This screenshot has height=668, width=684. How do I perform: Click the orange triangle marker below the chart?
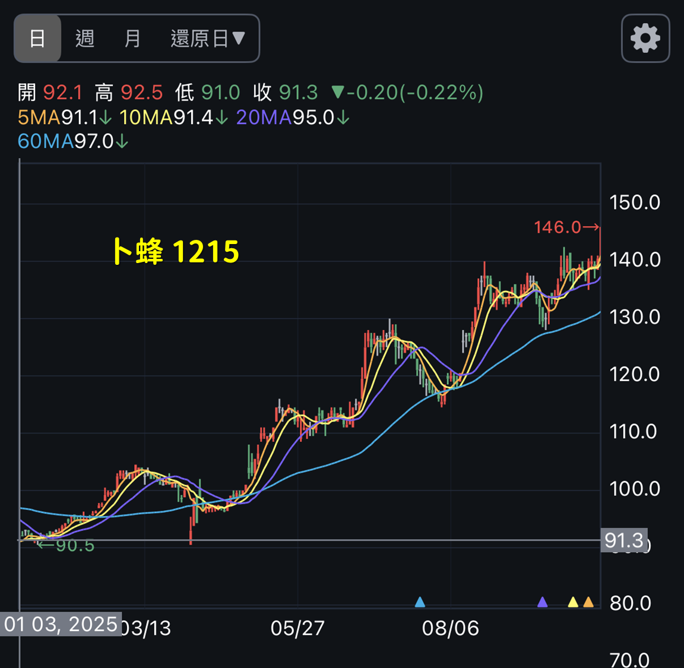(588, 602)
